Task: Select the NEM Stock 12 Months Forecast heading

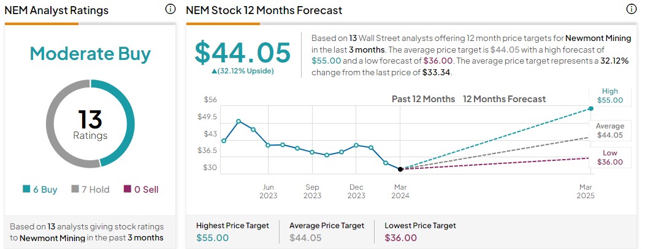Action: pyautogui.click(x=264, y=10)
